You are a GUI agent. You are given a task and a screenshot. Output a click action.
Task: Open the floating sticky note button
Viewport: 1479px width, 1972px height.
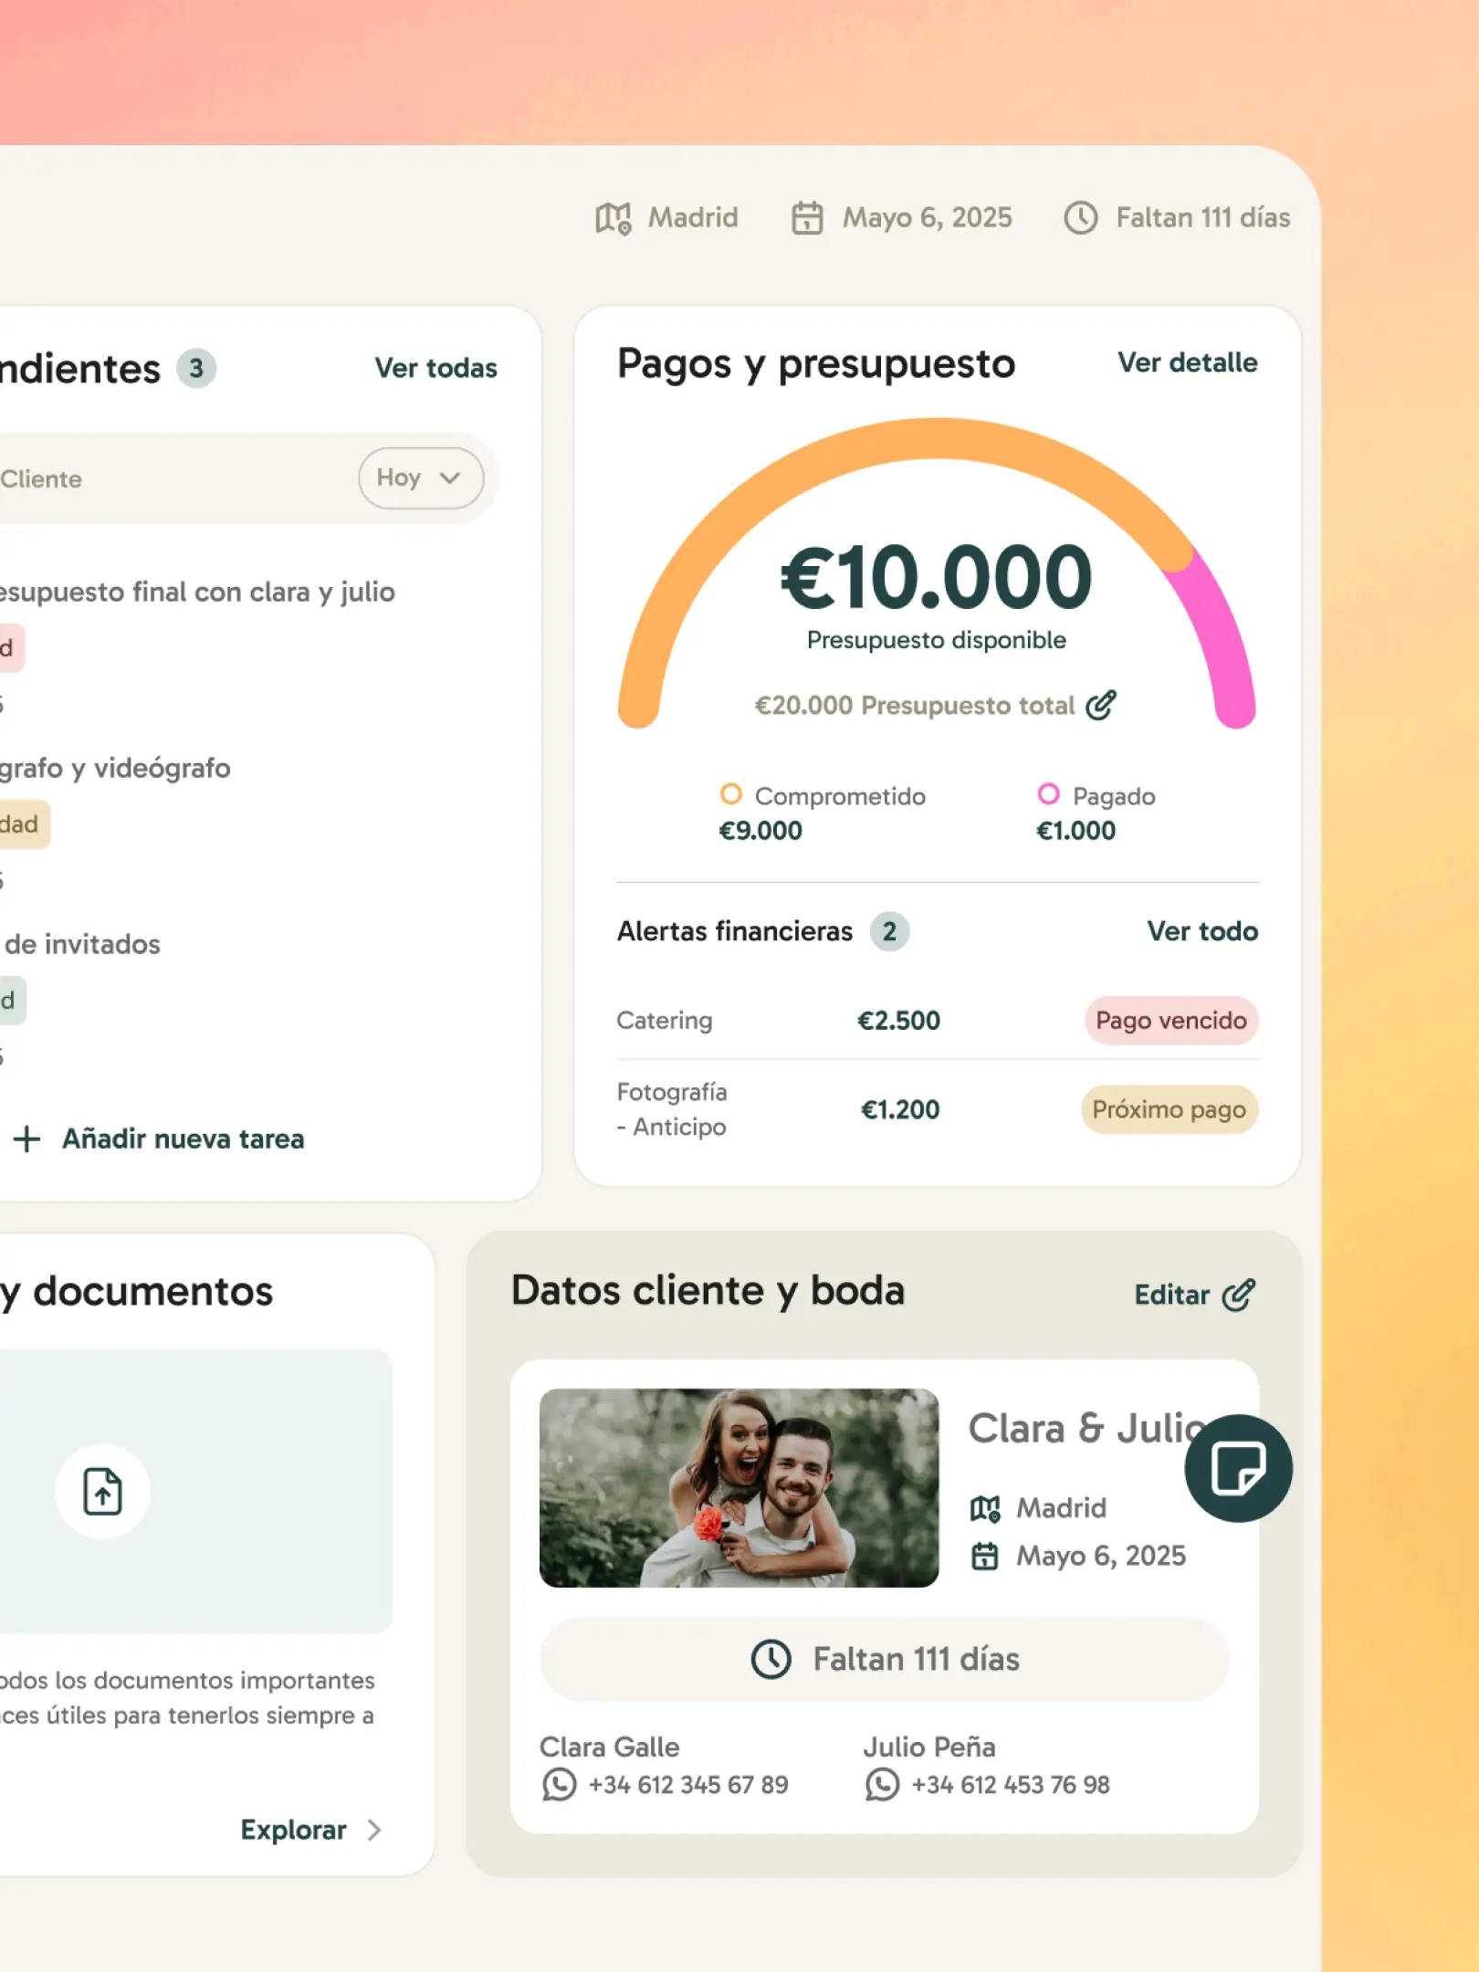[x=1238, y=1468]
